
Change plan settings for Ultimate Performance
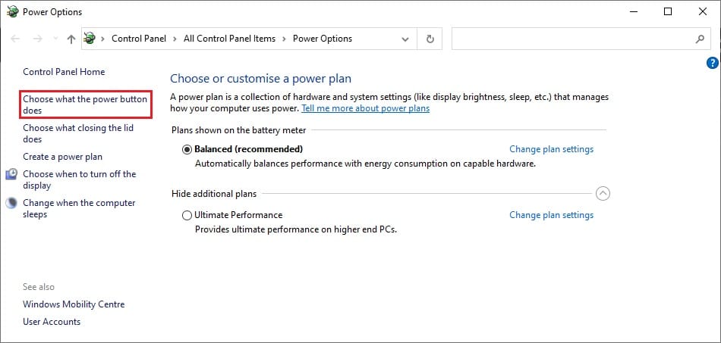click(x=551, y=215)
